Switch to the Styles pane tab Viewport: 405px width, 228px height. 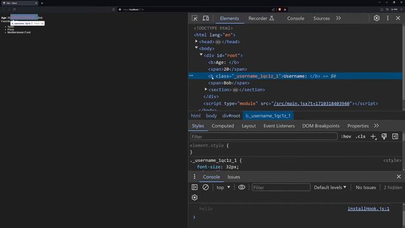pos(198,126)
